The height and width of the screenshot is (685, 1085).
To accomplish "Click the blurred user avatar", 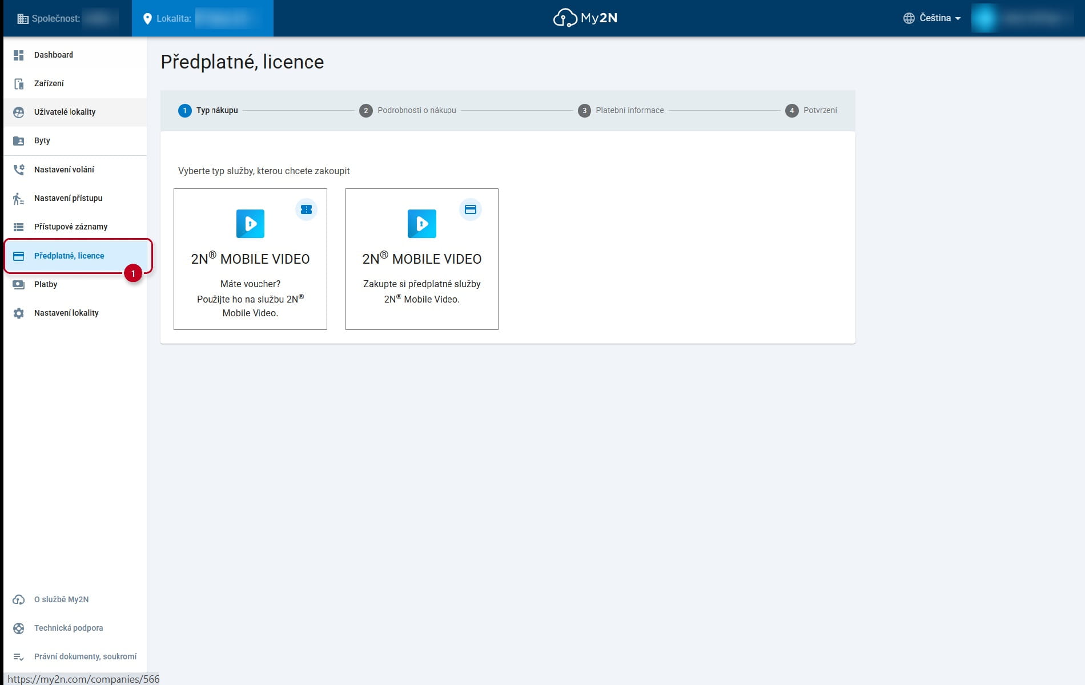I will click(x=984, y=18).
